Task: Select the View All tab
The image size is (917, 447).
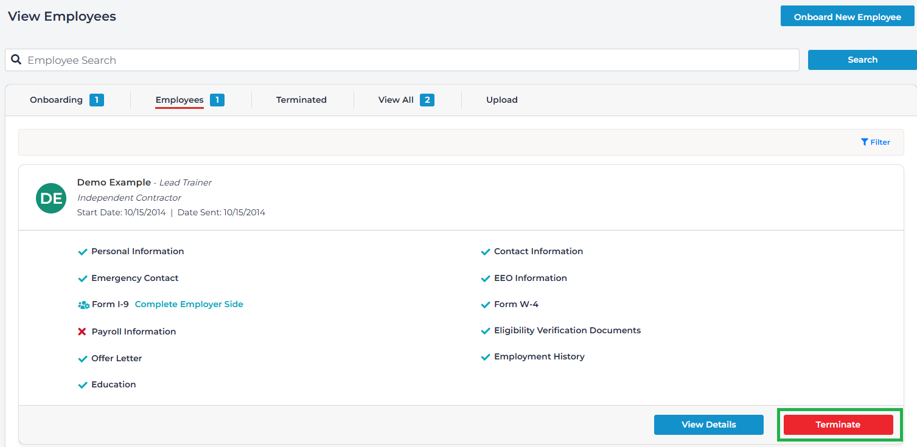Action: [396, 100]
